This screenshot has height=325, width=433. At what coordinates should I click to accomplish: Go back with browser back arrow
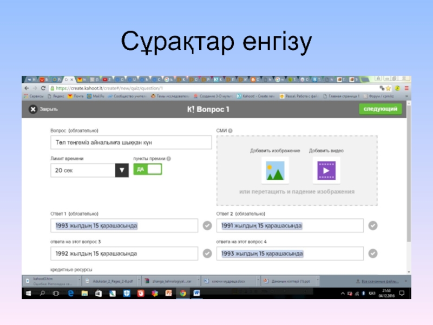click(27, 88)
